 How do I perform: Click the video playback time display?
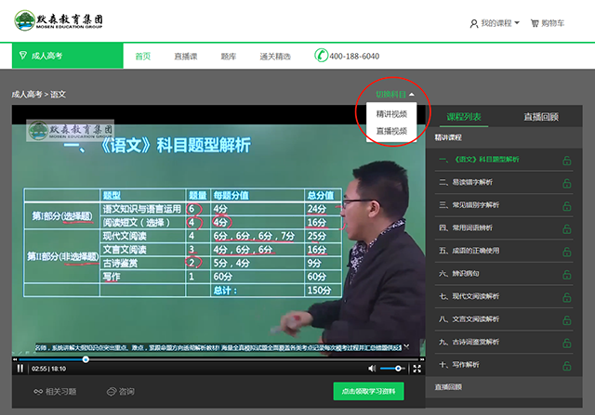point(48,369)
